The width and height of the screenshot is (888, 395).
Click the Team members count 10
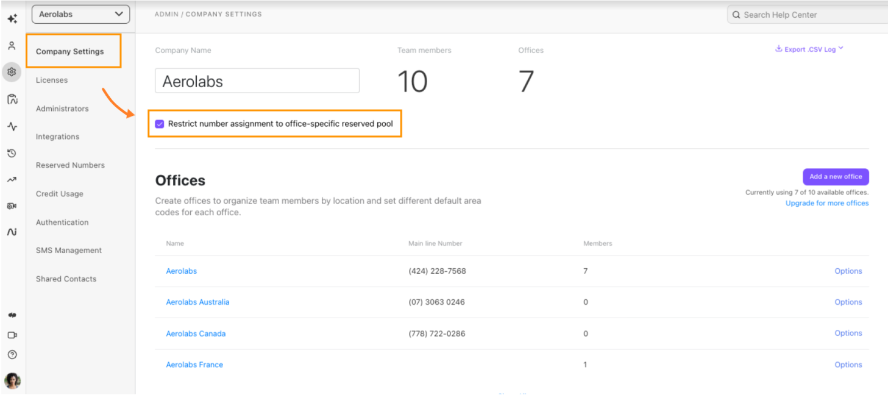413,81
